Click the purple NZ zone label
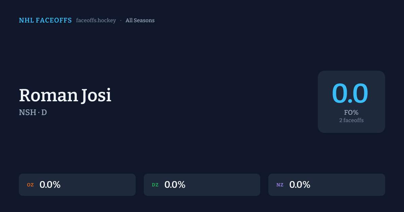This screenshot has width=404, height=212. 280,185
